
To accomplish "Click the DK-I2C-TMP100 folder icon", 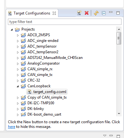I will pyautogui.click(x=23, y=103).
